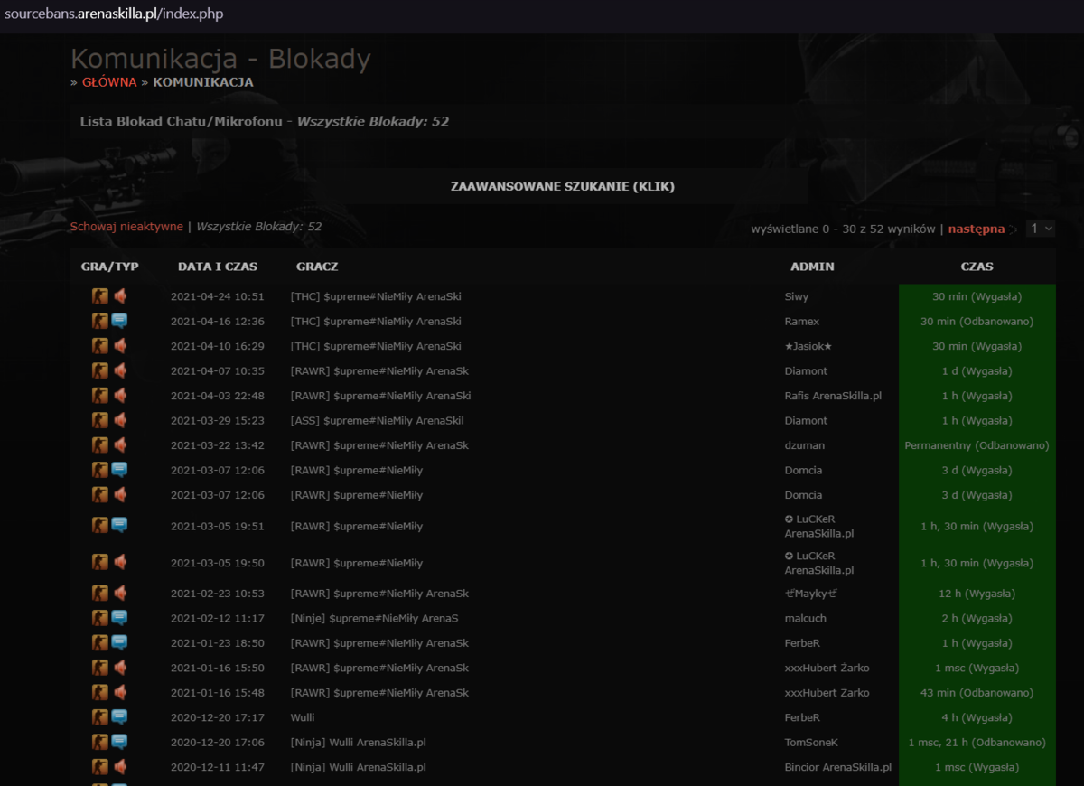Screen dimensions: 1084x786
Task: Click the mute speaker icon on the 2021-03-05 19:50 row
Action: point(119,563)
